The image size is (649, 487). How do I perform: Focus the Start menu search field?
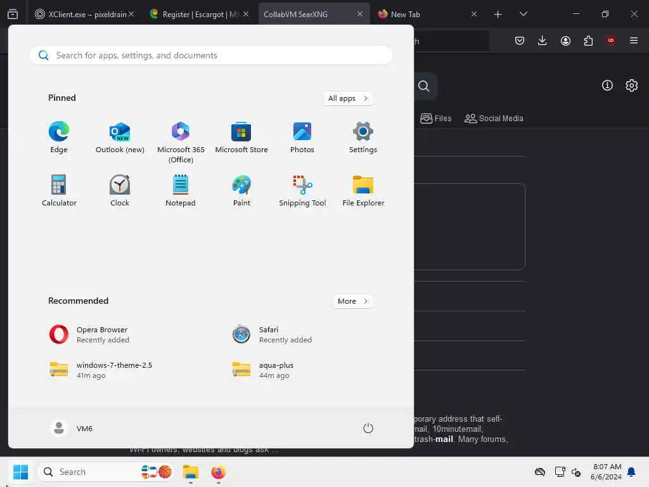point(211,55)
